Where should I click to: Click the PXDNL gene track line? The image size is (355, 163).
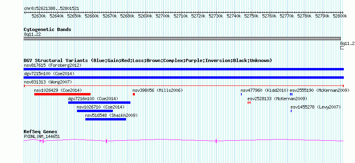[183, 140]
